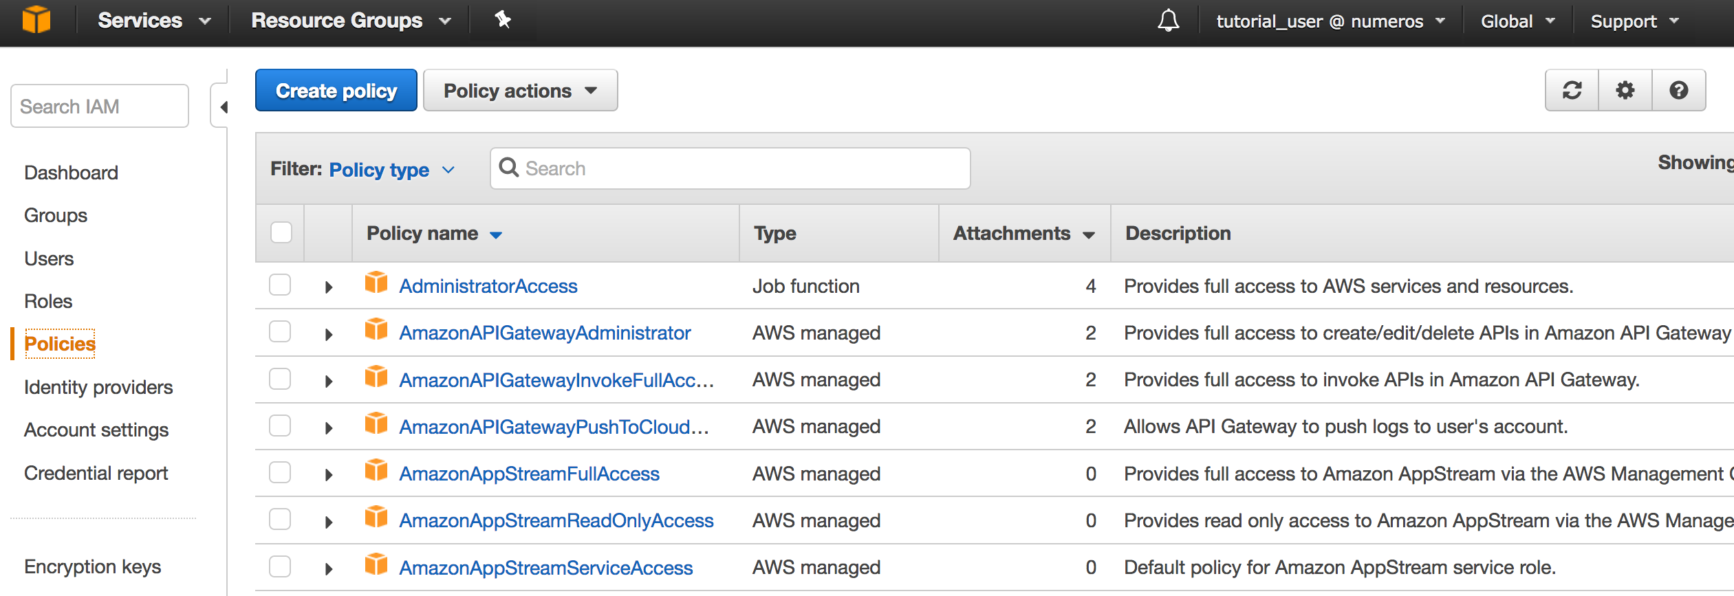The width and height of the screenshot is (1734, 596).
Task: Refresh the policies list
Action: tap(1572, 90)
